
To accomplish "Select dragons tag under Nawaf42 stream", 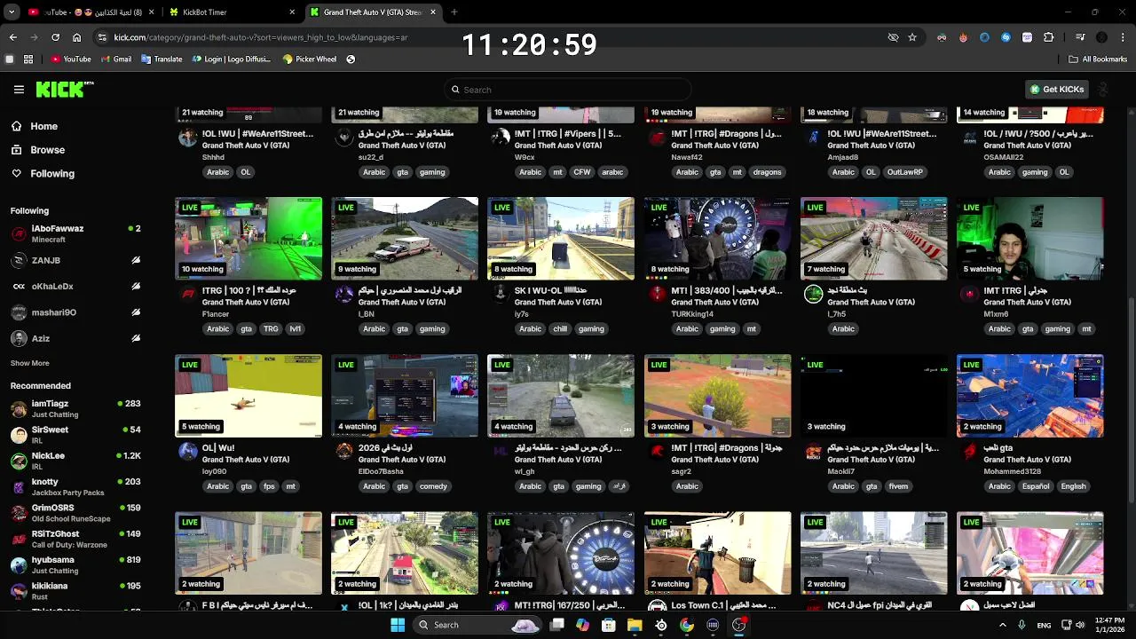I will point(767,172).
